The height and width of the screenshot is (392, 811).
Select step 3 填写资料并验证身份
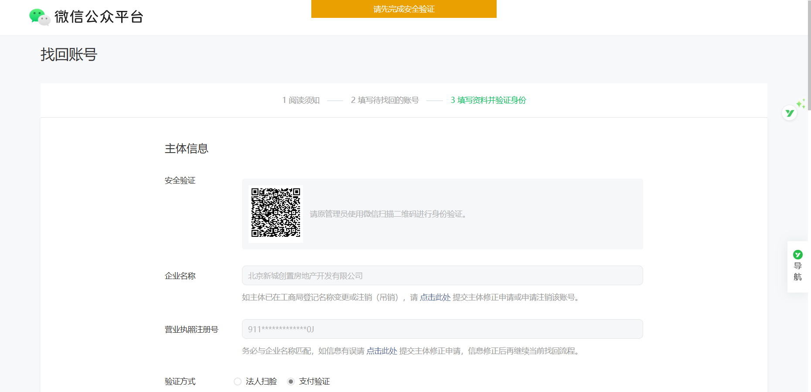point(488,100)
